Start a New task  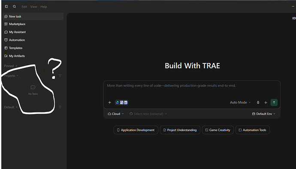[33, 16]
